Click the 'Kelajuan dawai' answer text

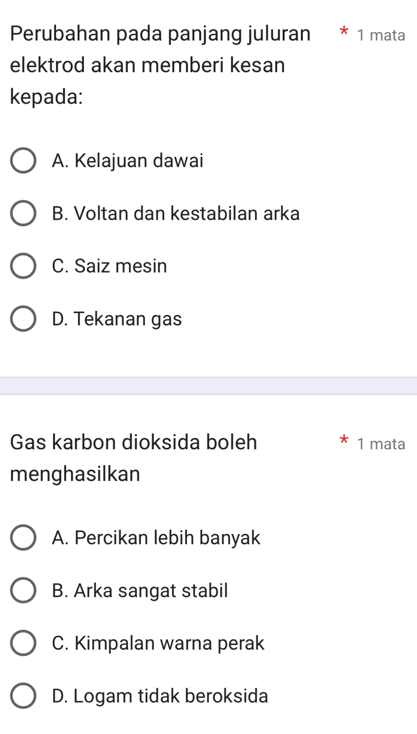(x=127, y=160)
